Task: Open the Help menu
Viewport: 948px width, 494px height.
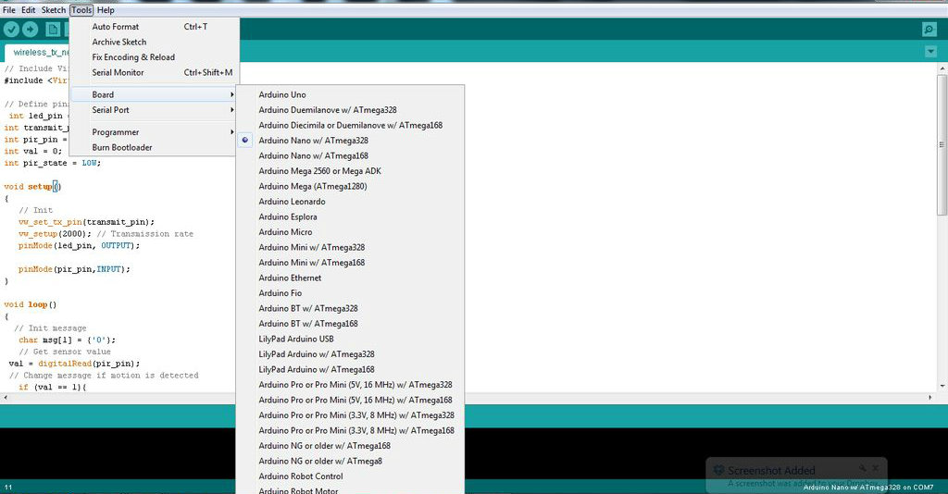Action: click(106, 9)
